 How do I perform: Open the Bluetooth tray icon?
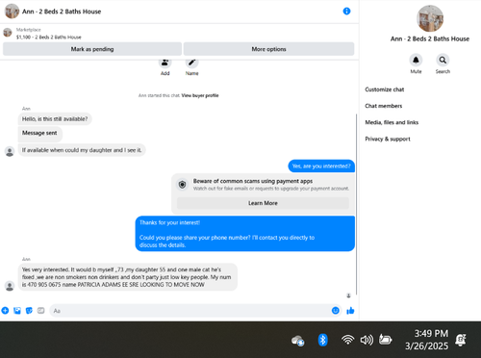(x=322, y=340)
